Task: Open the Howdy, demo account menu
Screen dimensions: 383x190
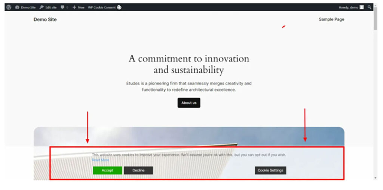Action: coord(351,7)
